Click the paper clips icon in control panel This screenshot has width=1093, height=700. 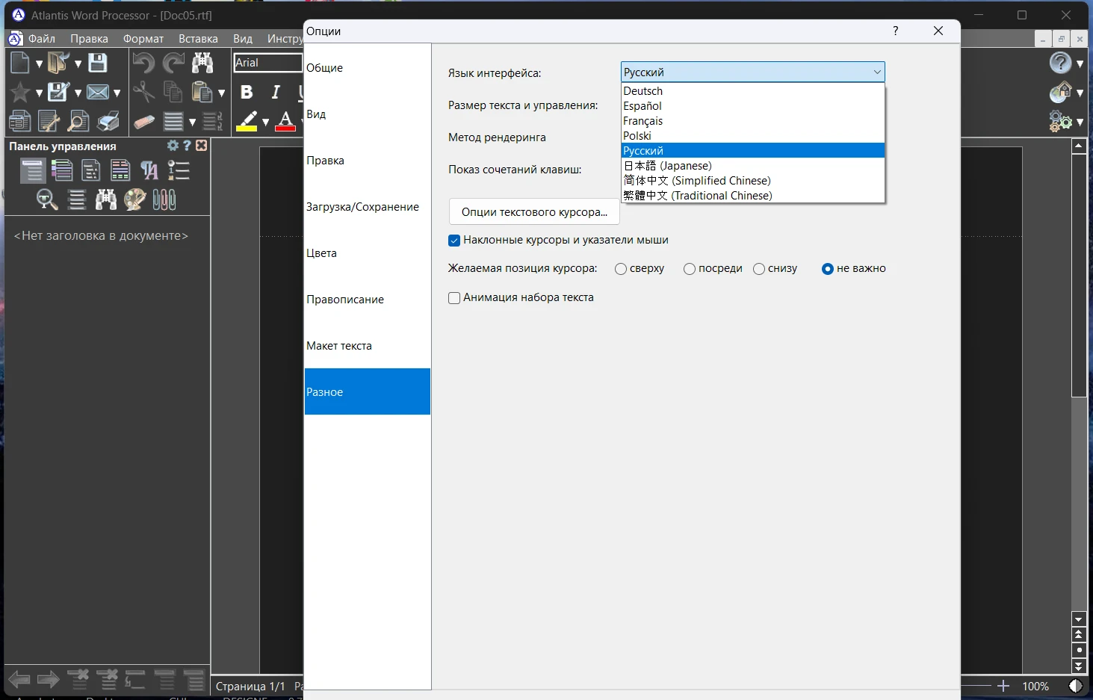click(164, 199)
